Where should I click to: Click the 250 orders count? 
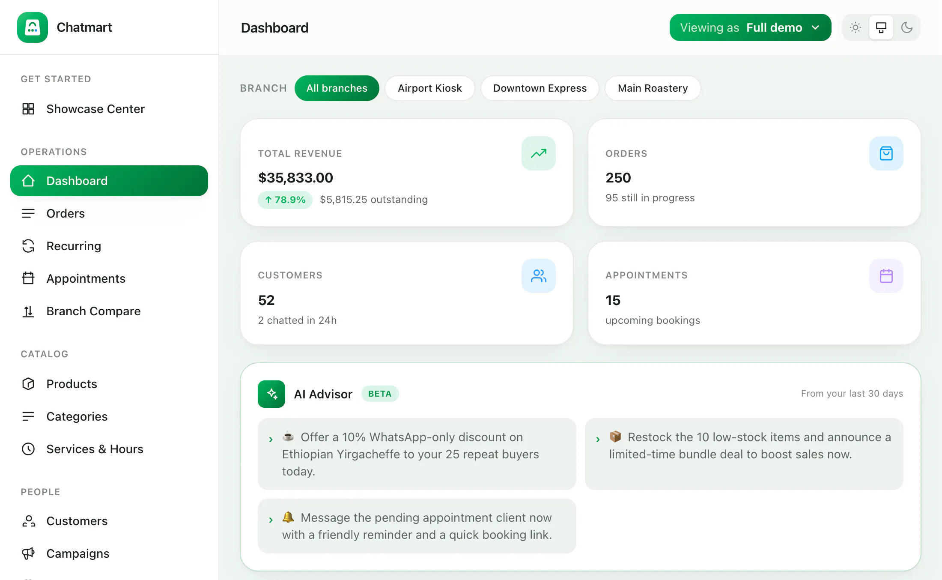[x=618, y=177]
